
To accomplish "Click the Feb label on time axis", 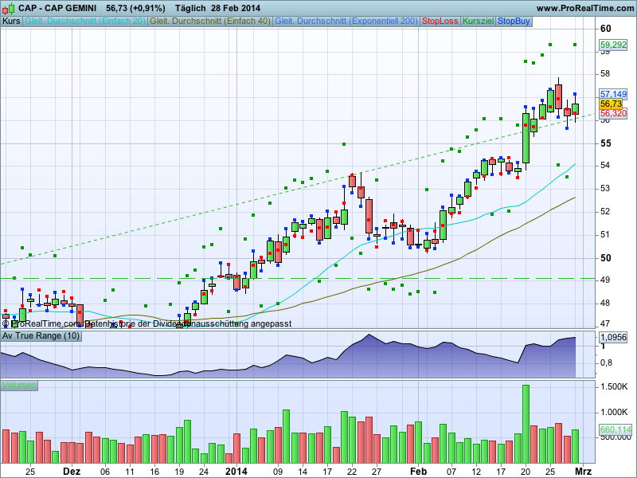I will (x=419, y=472).
